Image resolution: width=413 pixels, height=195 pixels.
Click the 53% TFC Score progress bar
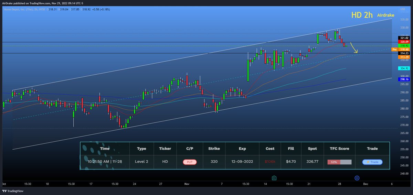pyautogui.click(x=339, y=162)
